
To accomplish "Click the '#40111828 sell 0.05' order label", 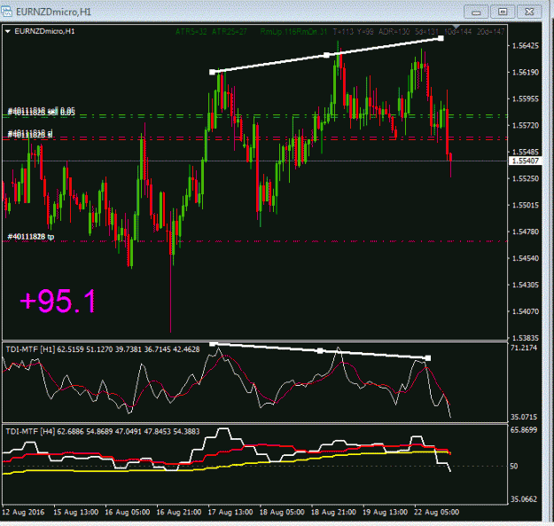I will click(42, 112).
